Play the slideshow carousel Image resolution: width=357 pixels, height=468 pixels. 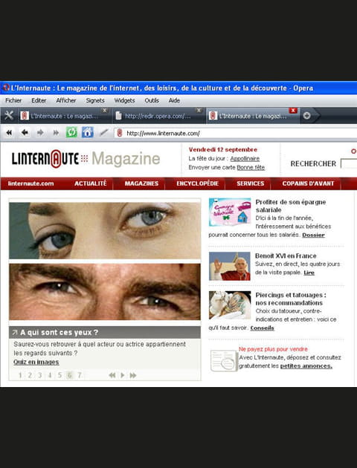[x=122, y=375]
